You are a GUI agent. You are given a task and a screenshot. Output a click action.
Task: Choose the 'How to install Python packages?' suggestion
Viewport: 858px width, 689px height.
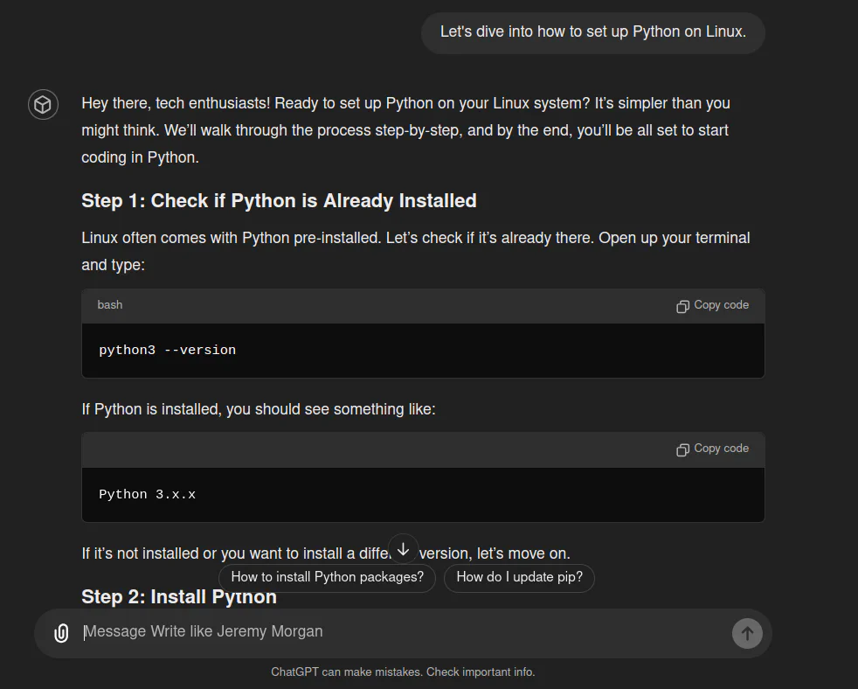click(x=328, y=577)
